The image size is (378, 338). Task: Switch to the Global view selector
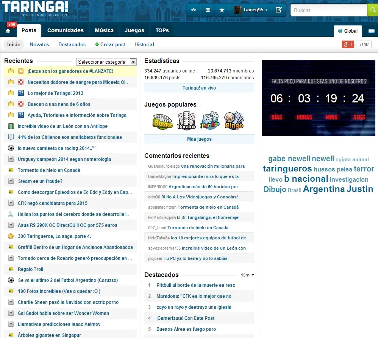coord(348,31)
